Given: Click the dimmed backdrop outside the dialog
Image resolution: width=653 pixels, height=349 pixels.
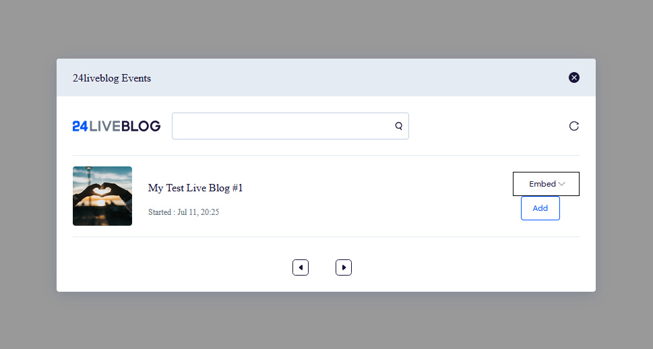Looking at the screenshot, I should click(x=326, y=29).
